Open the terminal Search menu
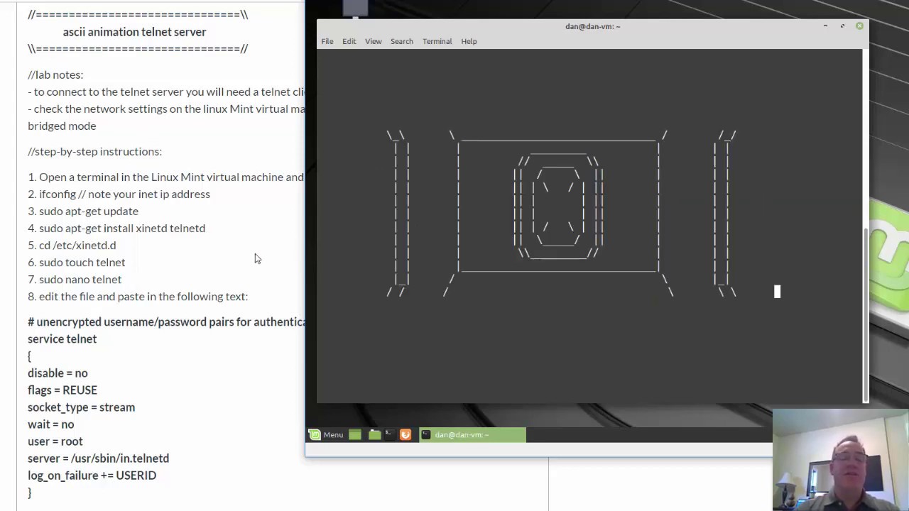This screenshot has width=909, height=511. [x=401, y=41]
